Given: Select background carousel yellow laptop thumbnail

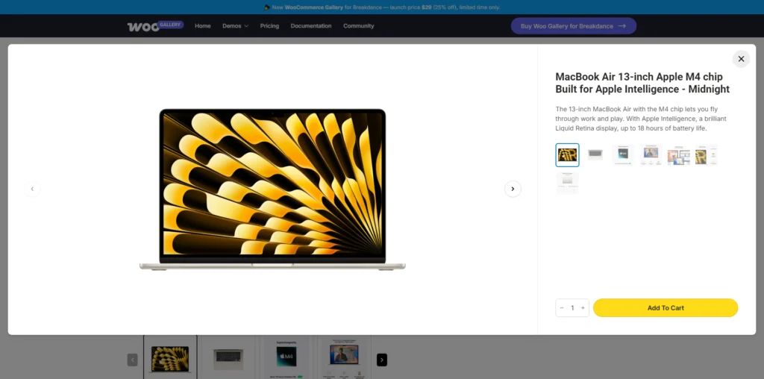Looking at the screenshot, I should pyautogui.click(x=170, y=357).
